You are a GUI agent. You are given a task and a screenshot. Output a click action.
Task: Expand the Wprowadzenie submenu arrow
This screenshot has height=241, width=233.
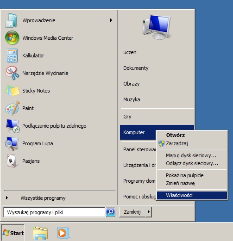[111, 20]
